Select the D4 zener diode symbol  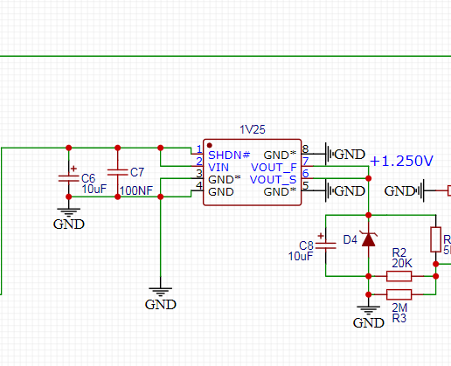tap(369, 239)
